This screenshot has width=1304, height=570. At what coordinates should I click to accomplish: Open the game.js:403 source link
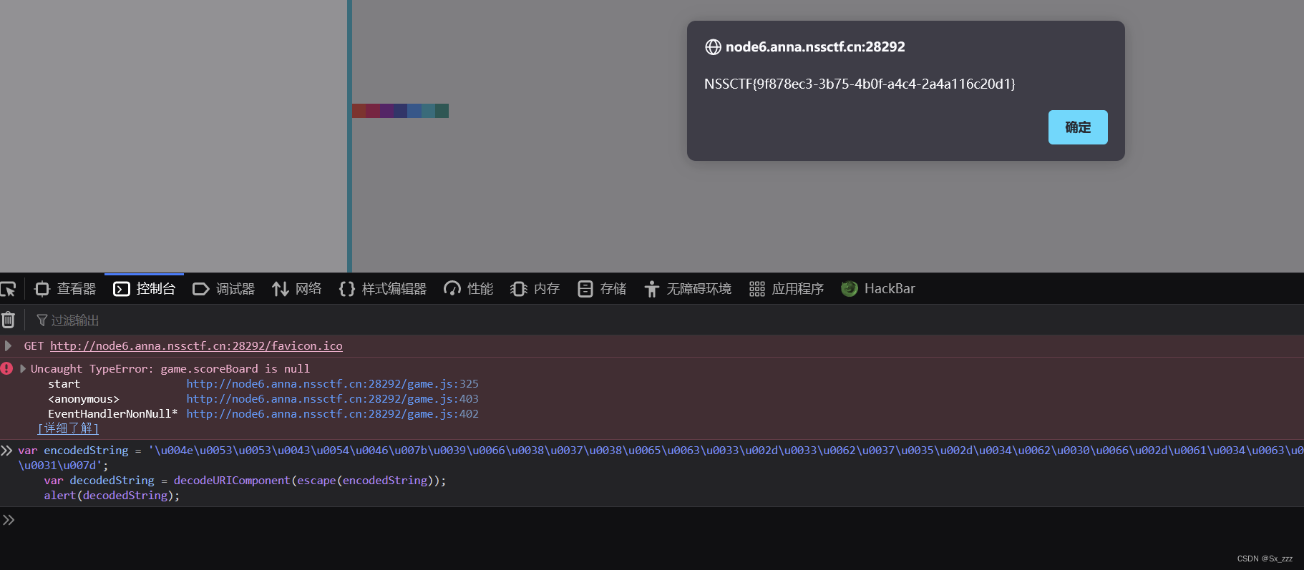[332, 399]
